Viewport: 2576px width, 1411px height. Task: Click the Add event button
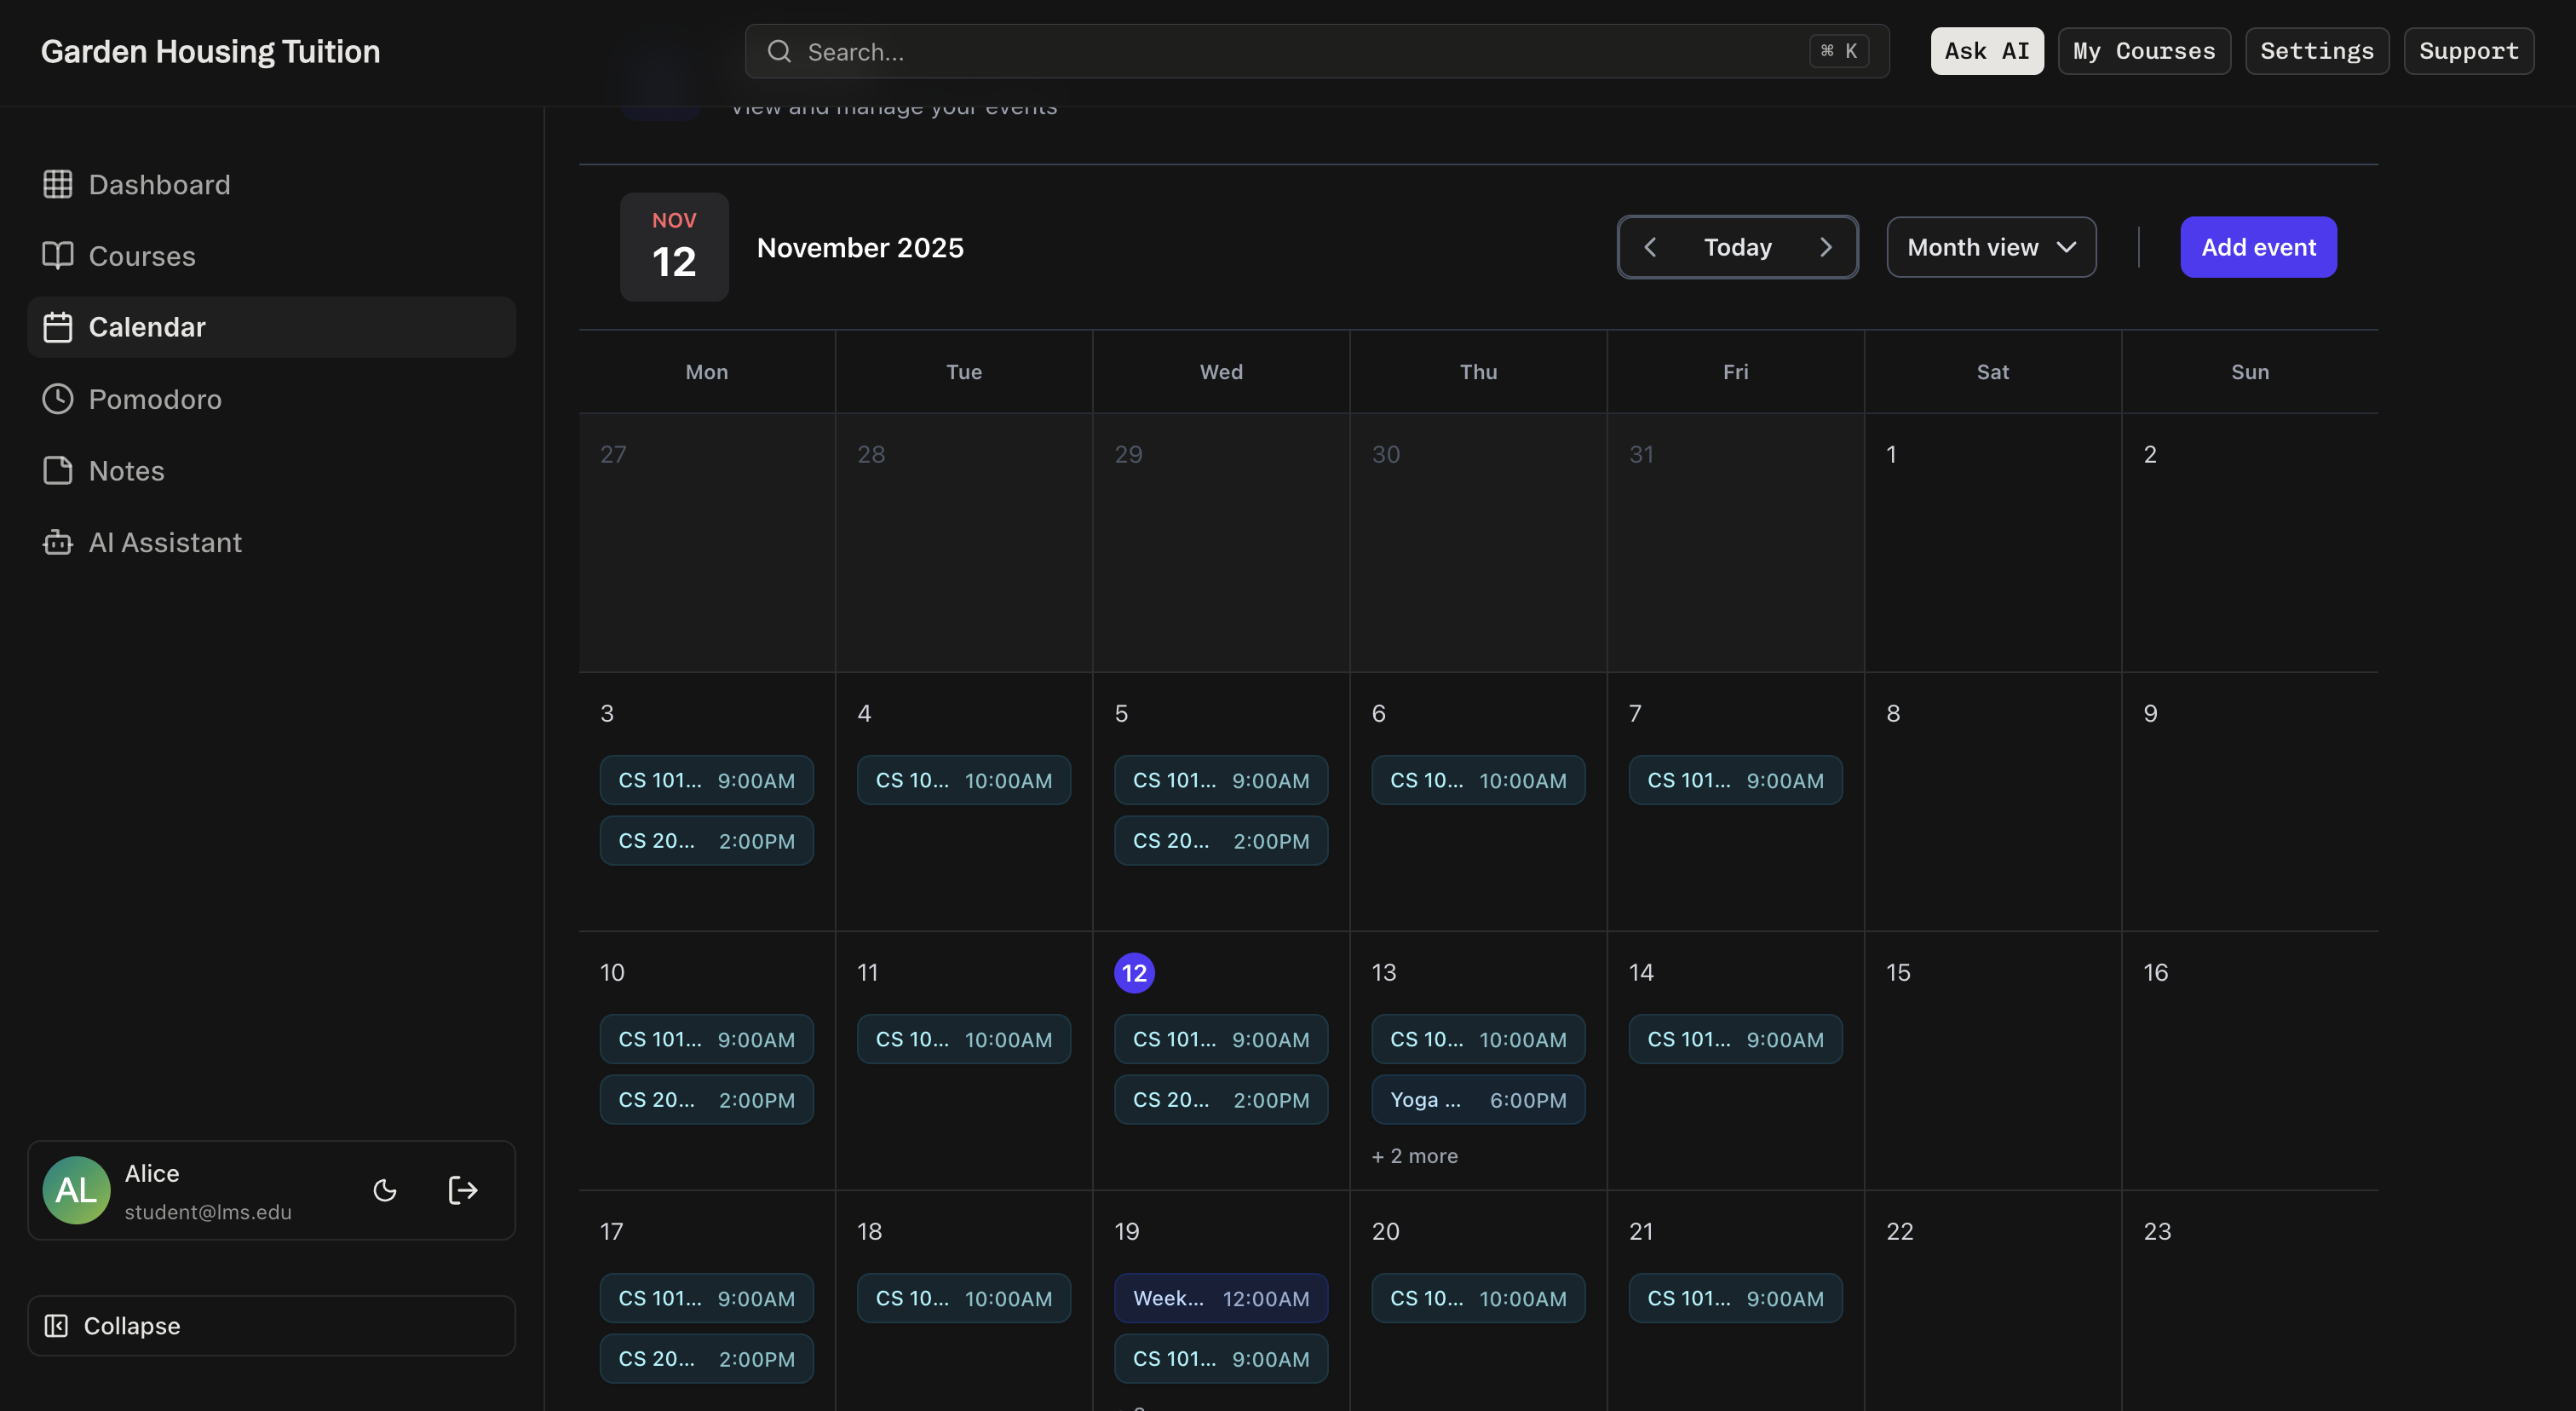(x=2258, y=247)
